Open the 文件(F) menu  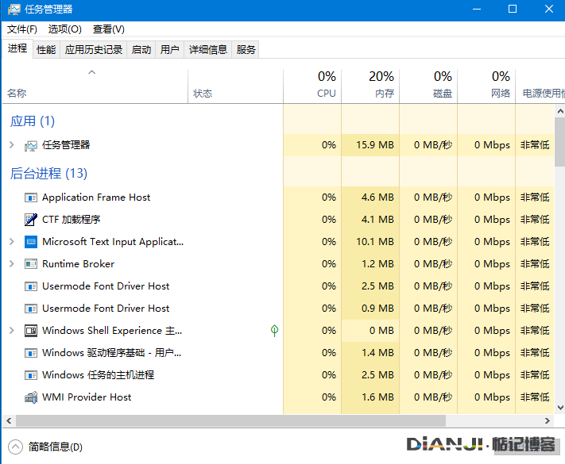(x=22, y=29)
